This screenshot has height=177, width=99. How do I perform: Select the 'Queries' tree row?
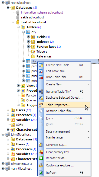(31, 100)
